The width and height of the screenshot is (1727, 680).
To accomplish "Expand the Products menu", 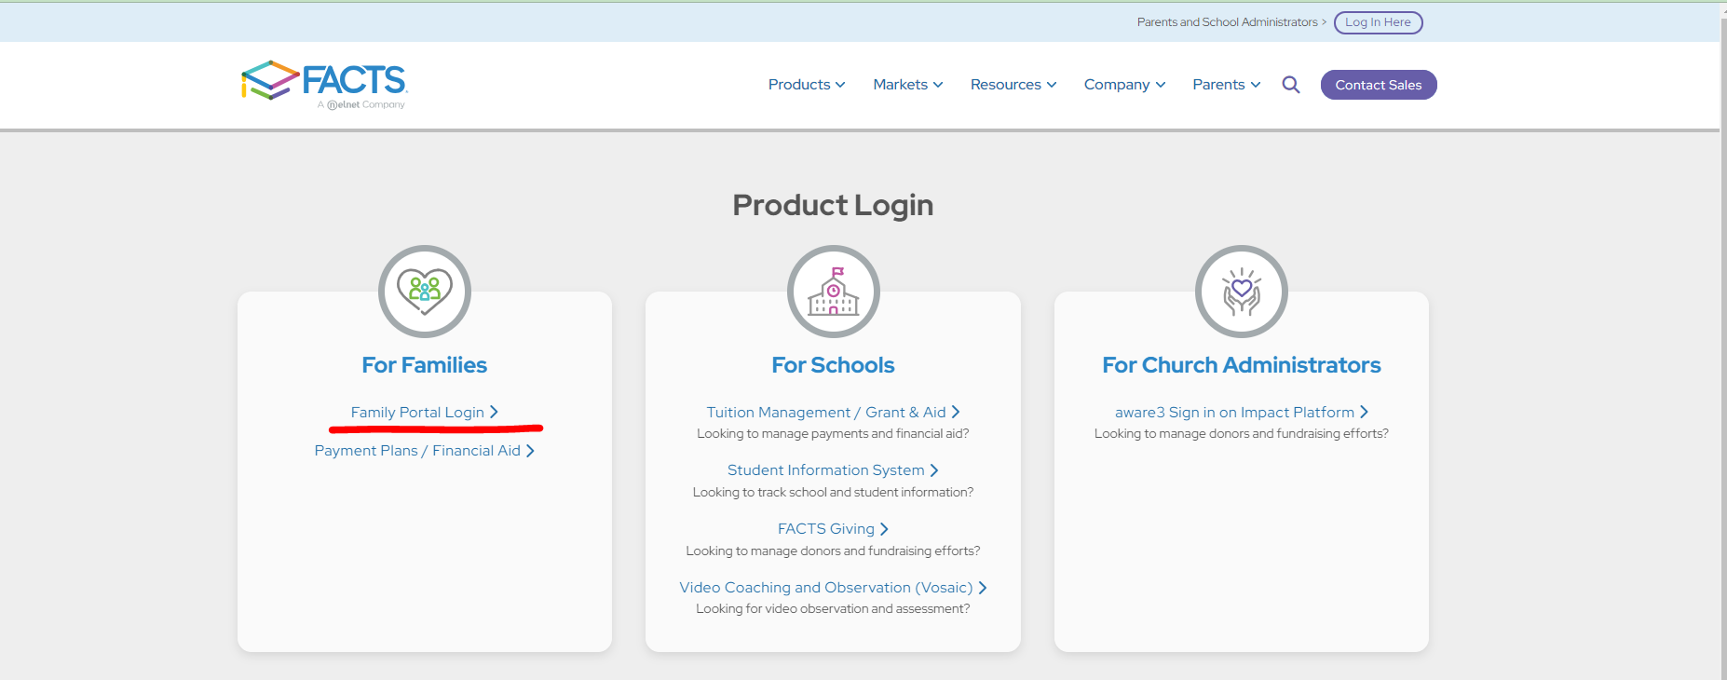I will coord(807,85).
